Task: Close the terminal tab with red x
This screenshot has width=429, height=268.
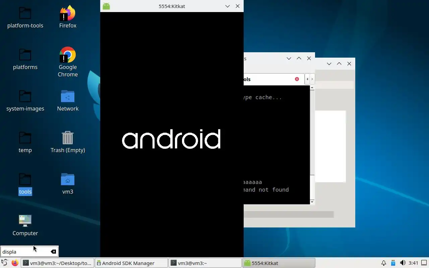Action: [x=297, y=79]
